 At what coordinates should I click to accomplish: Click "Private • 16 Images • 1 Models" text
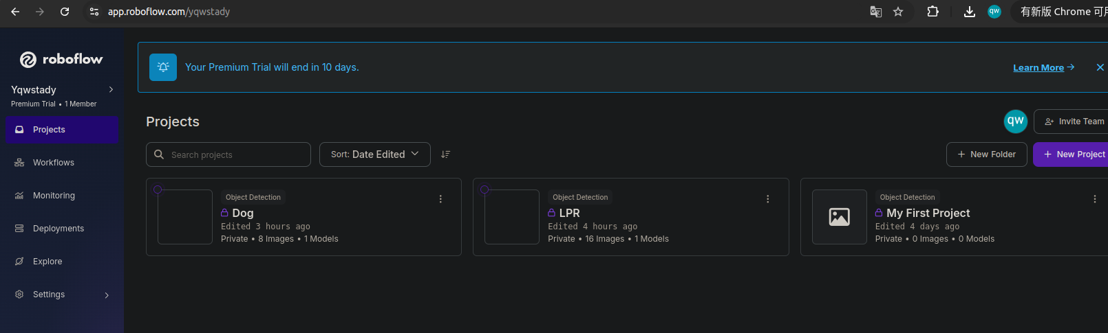(608, 239)
